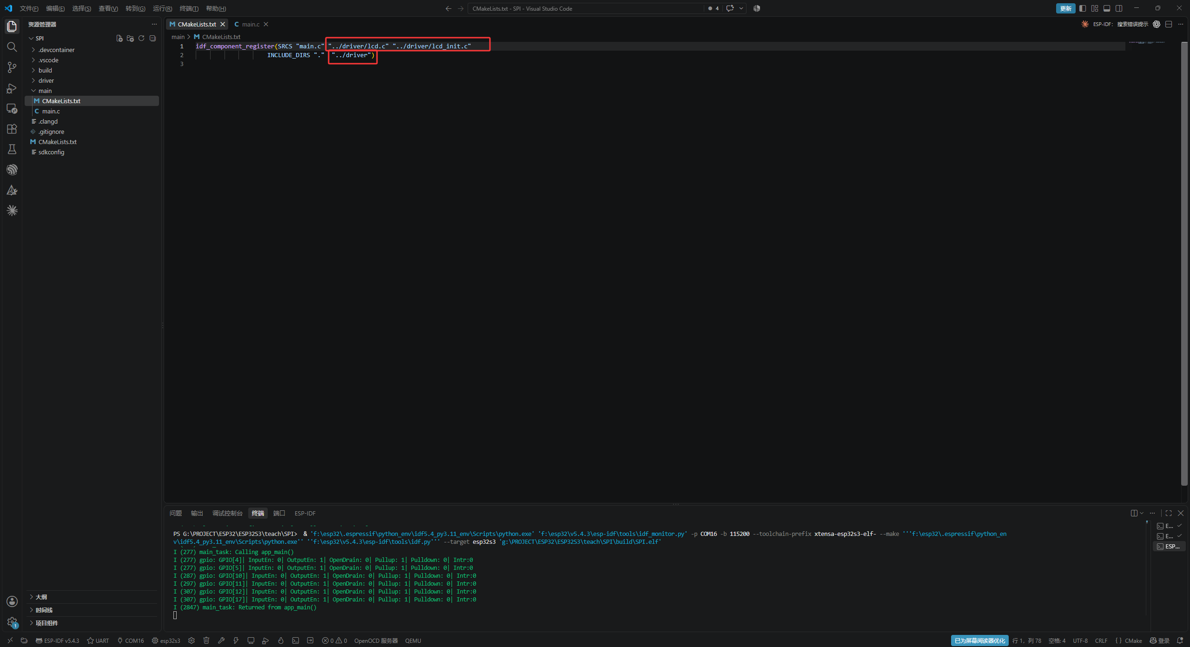Expand the 时间线 timeline section
1190x647 pixels.
coord(93,610)
